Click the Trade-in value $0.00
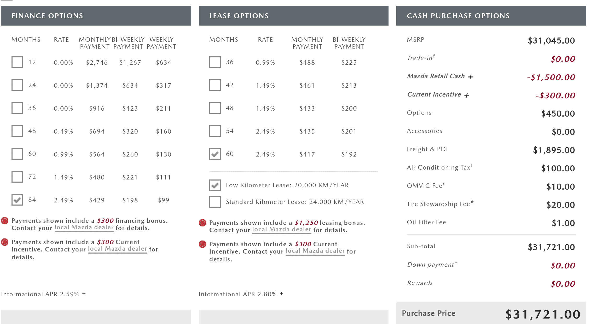Image resolution: width=591 pixels, height=324 pixels. click(x=563, y=59)
